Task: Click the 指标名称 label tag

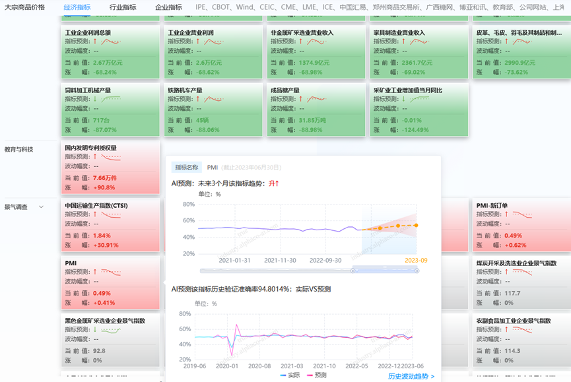Action: point(186,168)
